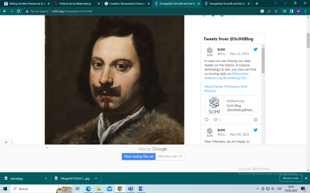The height and width of the screenshot is (193, 310).
Task: Open the fedihum.org SciHi Blog card
Action: (231, 105)
